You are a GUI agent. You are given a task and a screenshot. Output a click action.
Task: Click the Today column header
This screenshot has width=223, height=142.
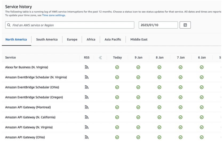(x=117, y=57)
